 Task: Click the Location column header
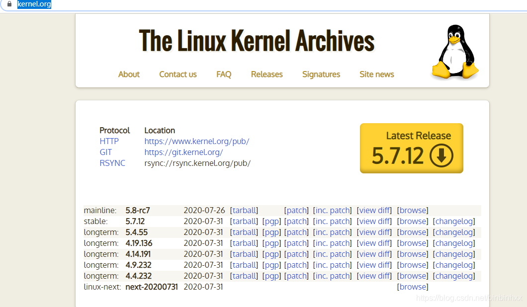(x=160, y=130)
